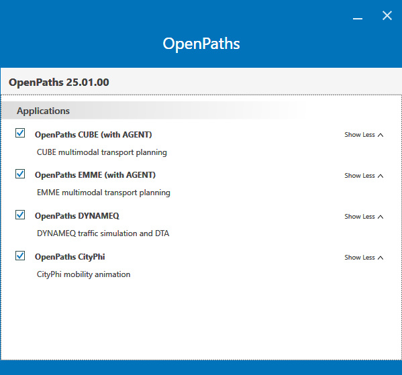
Task: Click the OpenPaths CityPhi label
Action: tap(70, 257)
